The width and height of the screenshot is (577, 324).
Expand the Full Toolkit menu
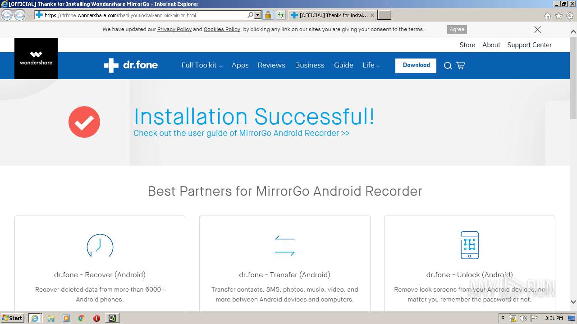click(202, 65)
